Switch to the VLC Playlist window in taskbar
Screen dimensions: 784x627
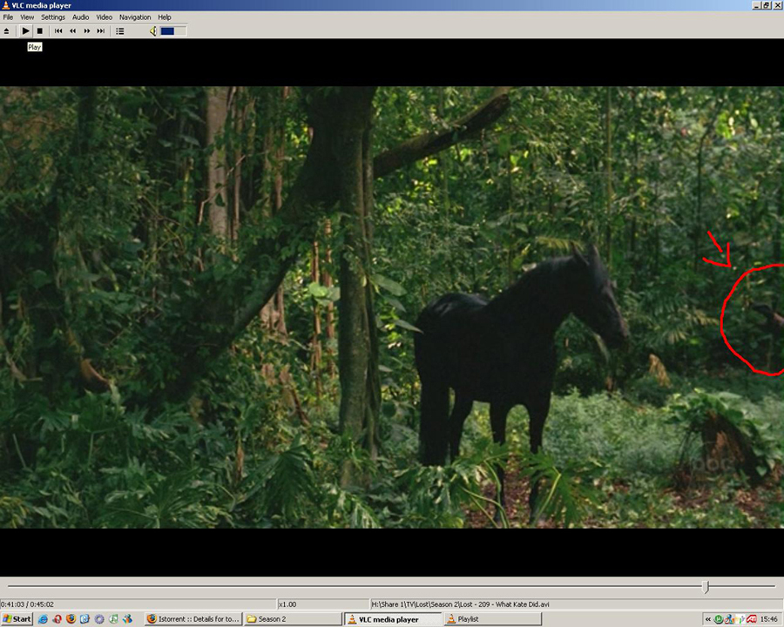click(x=493, y=619)
